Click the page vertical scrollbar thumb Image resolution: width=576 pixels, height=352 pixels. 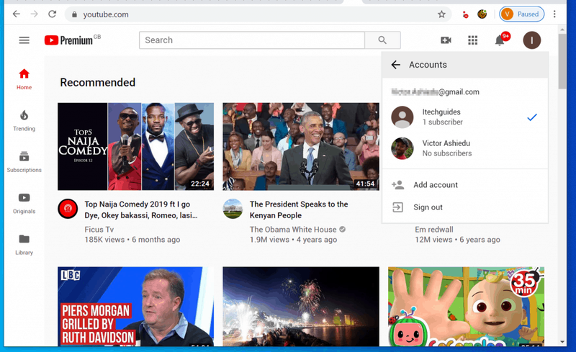[x=562, y=61]
